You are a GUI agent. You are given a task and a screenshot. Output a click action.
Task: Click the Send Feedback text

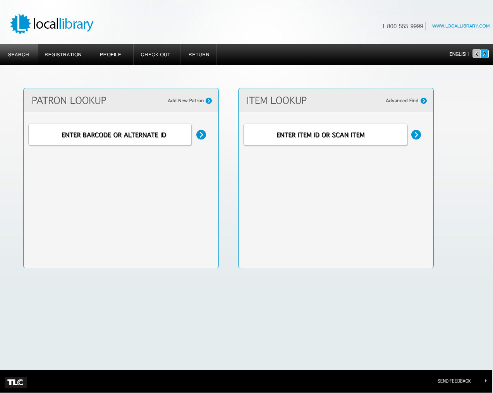point(454,381)
